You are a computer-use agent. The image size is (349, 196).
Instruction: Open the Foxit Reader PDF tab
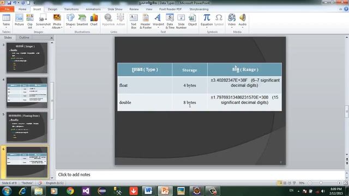tap(170, 9)
